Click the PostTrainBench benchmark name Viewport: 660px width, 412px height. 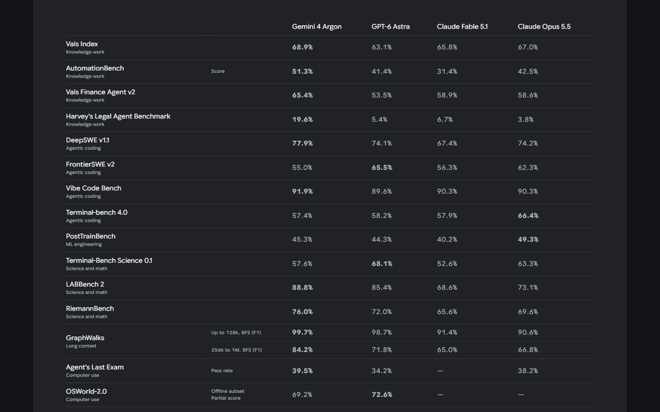(x=91, y=236)
